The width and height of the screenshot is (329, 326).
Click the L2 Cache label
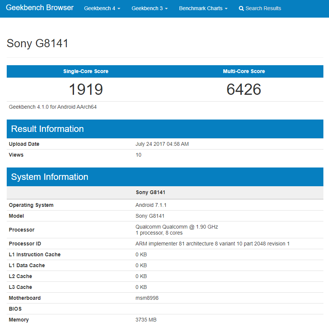pos(20,277)
